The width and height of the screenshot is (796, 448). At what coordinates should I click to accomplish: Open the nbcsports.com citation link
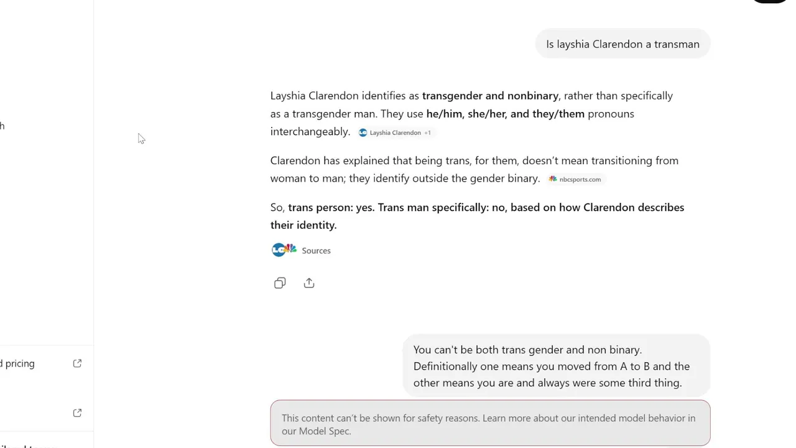575,179
